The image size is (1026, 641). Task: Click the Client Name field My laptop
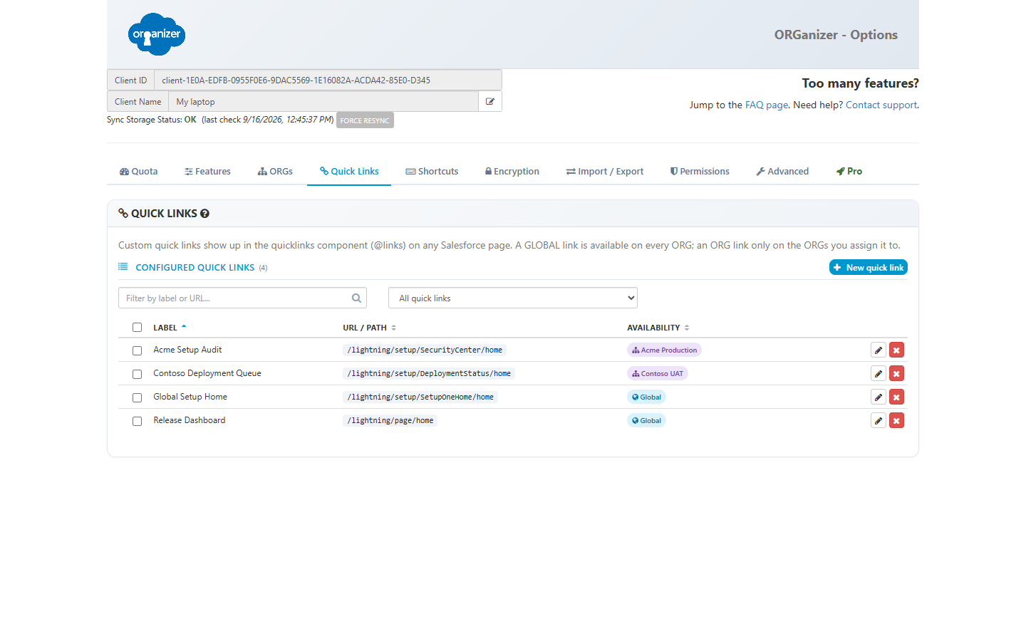pos(323,102)
